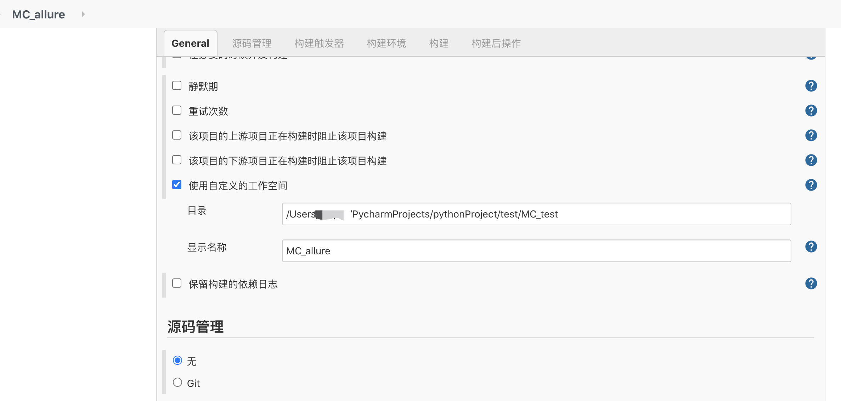Check the upstream project (上游项目) blocking checkbox
Viewport: 841px width, 401px height.
[x=177, y=135]
